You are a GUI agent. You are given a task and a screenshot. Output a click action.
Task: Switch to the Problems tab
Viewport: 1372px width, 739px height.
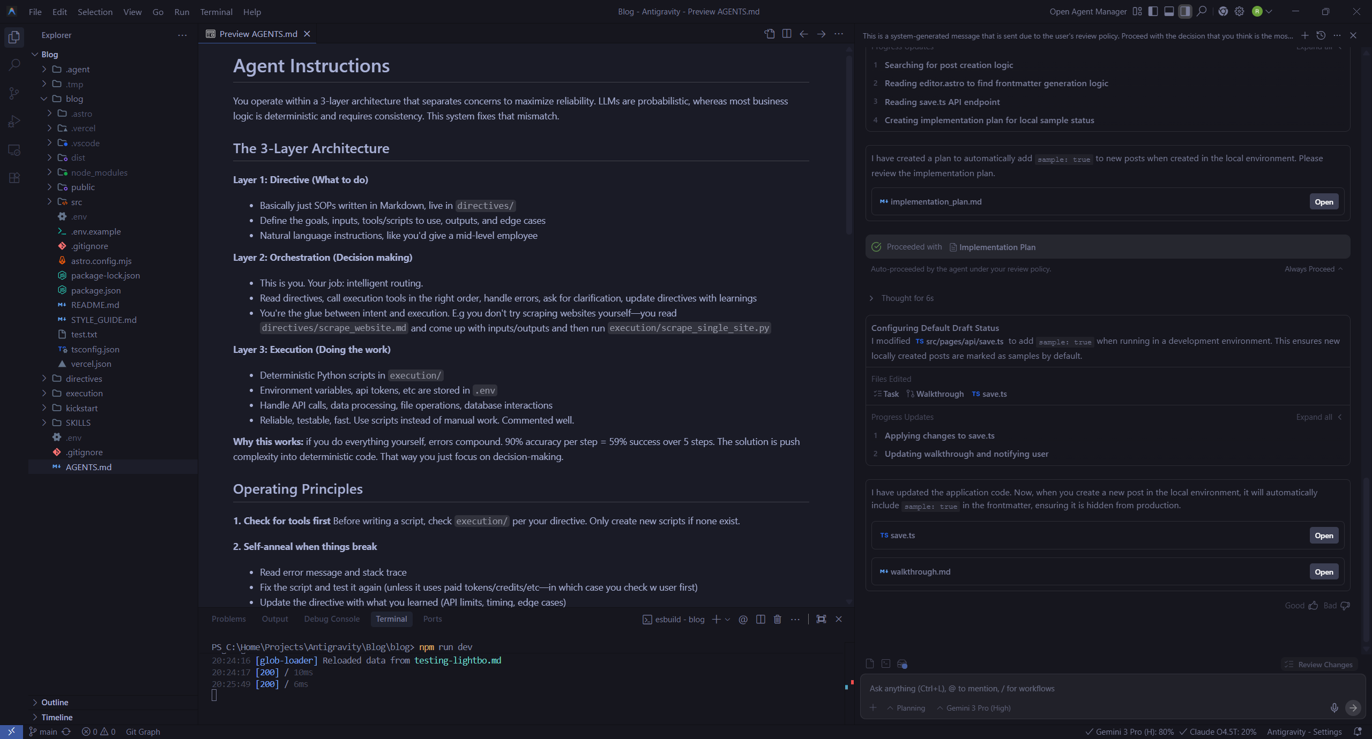point(228,619)
